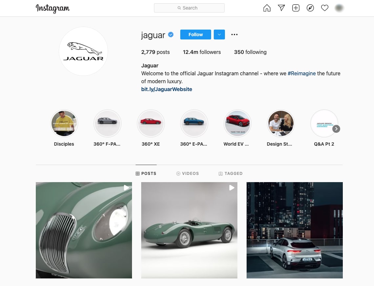The height and width of the screenshot is (286, 374).
Task: Expand suggested accounts dropdown arrow
Action: click(x=219, y=35)
